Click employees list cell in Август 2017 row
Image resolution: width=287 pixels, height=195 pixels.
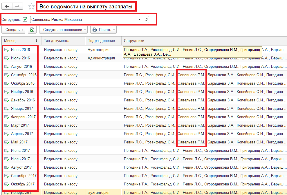(x=204, y=167)
